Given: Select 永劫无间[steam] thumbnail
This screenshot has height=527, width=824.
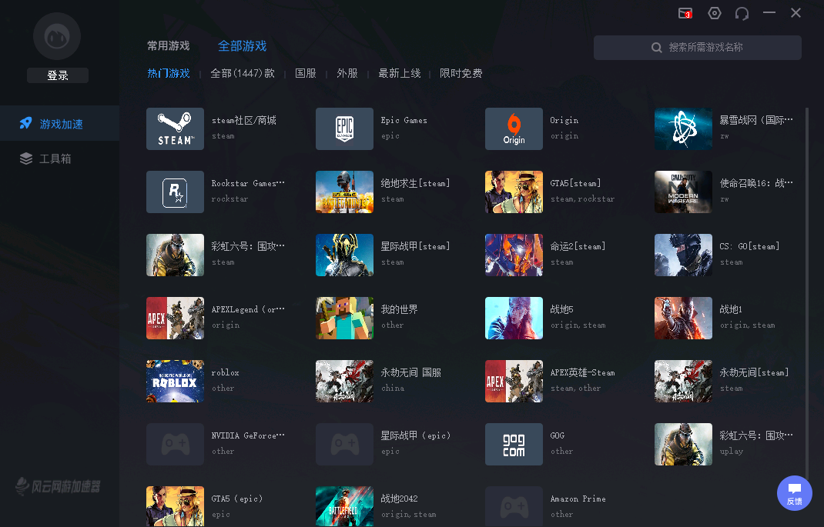Looking at the screenshot, I should tap(683, 381).
